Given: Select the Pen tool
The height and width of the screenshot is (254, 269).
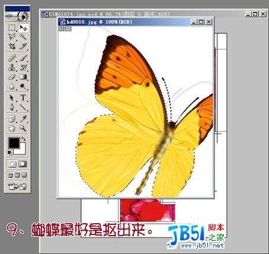Looking at the screenshot, I should point(12,107).
